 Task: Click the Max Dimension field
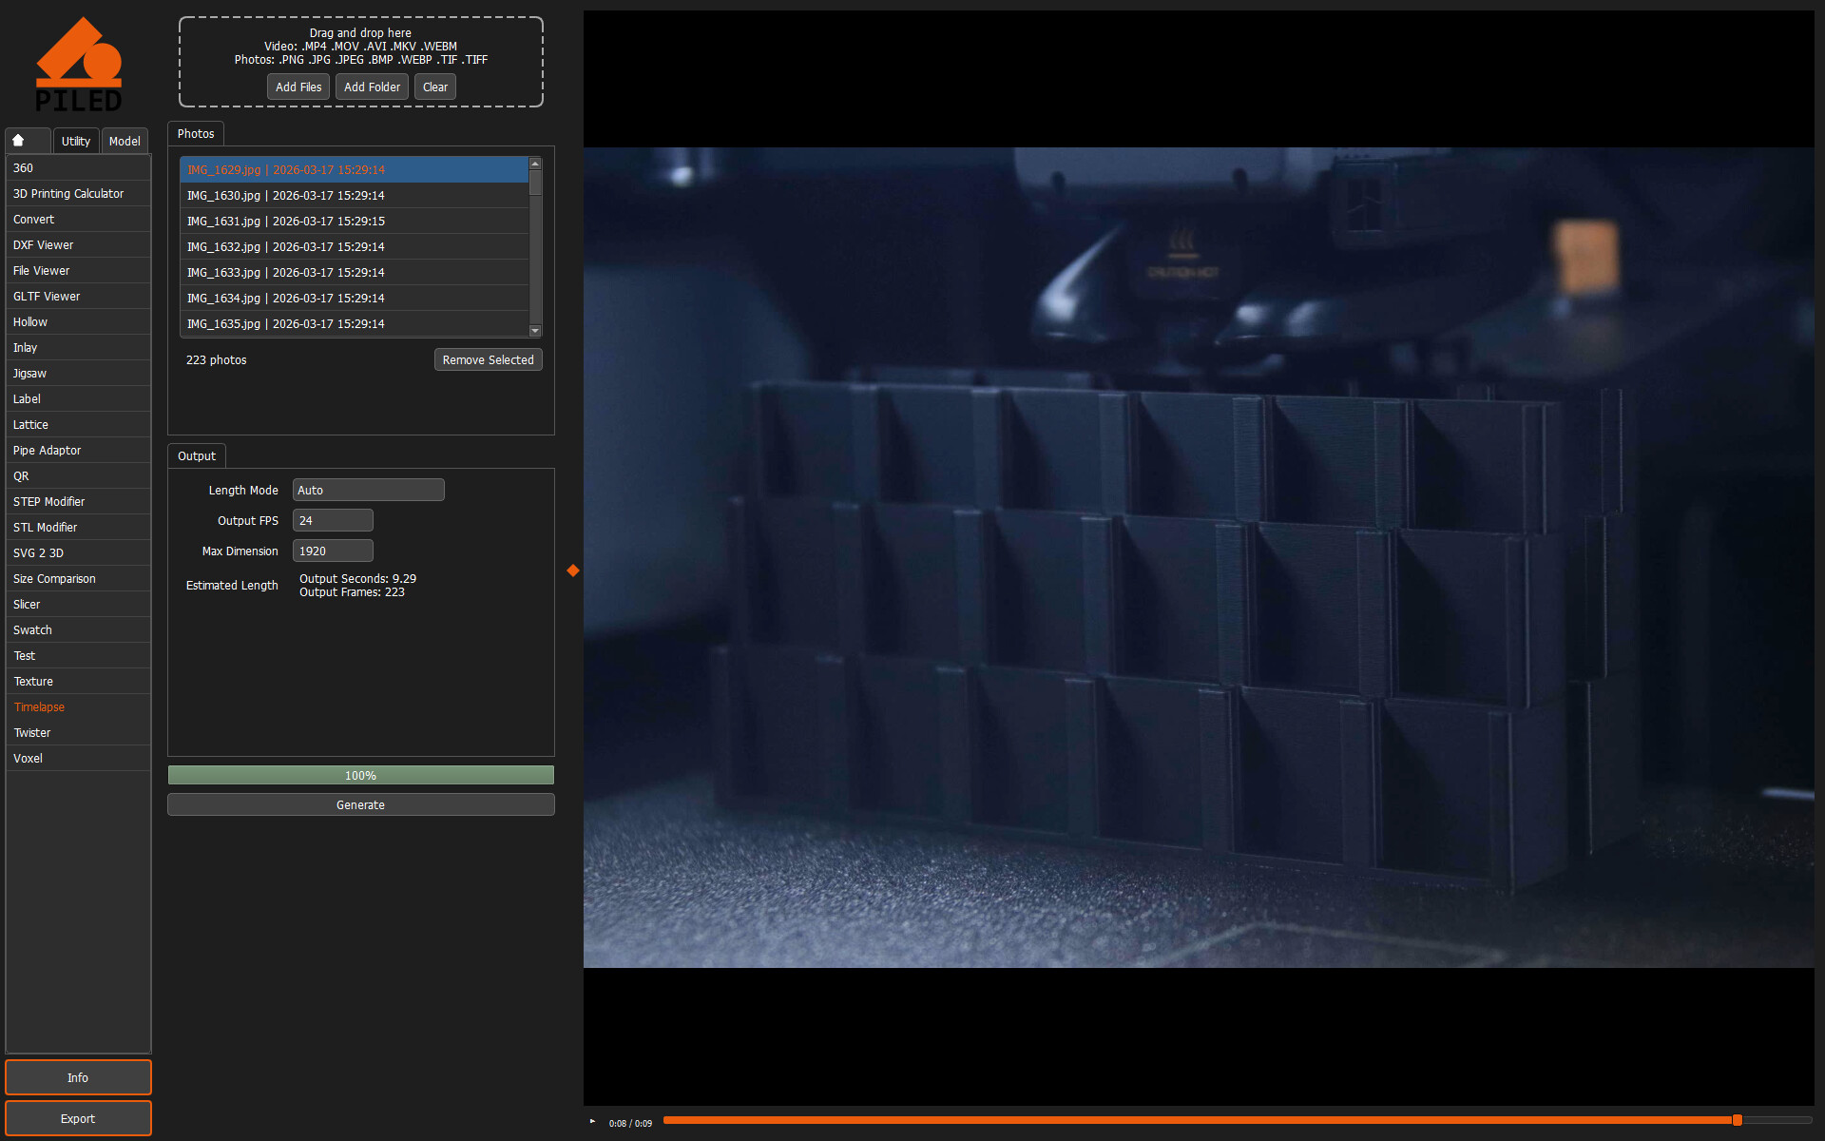coord(333,551)
